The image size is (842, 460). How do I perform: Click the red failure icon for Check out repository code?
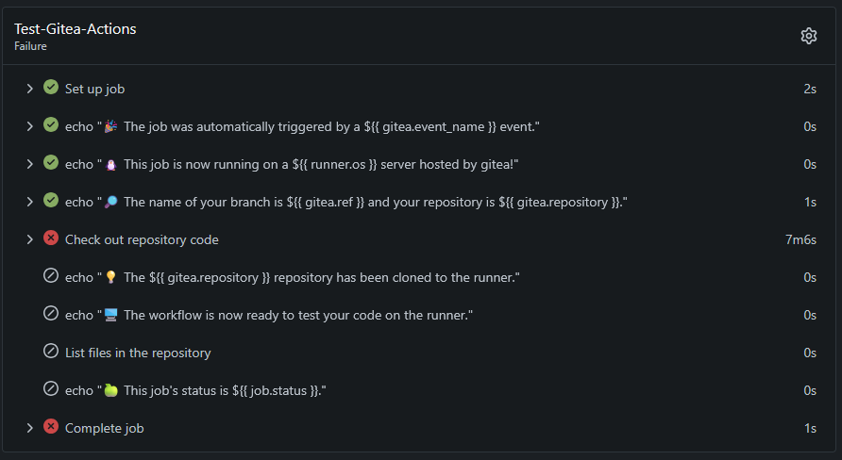(51, 238)
